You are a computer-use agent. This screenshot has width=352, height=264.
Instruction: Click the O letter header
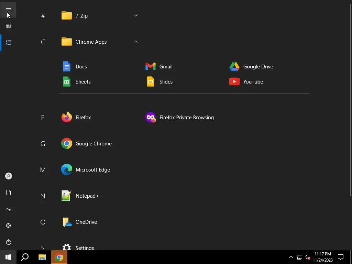(x=43, y=222)
